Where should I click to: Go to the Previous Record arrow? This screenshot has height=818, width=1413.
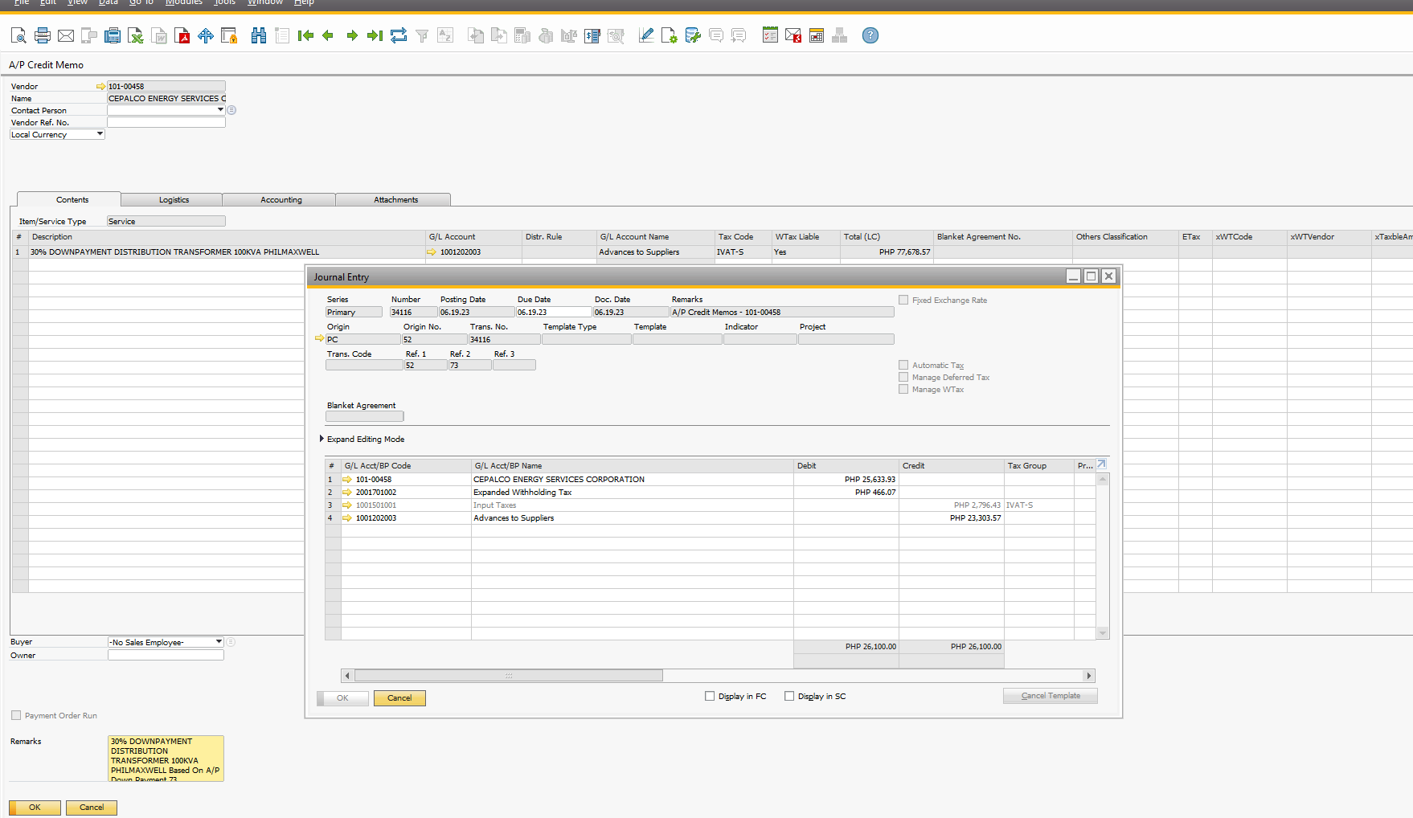328,35
